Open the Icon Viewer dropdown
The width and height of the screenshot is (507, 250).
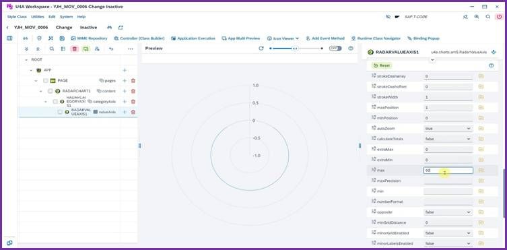coord(283,38)
